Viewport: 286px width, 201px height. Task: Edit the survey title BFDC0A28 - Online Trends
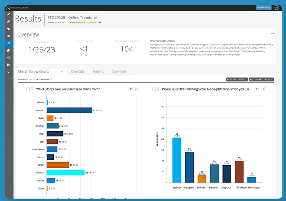[x=95, y=18]
